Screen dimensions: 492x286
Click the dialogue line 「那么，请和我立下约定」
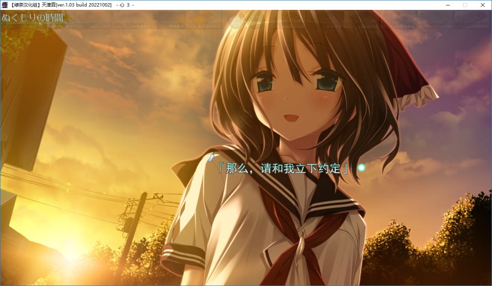283,169
